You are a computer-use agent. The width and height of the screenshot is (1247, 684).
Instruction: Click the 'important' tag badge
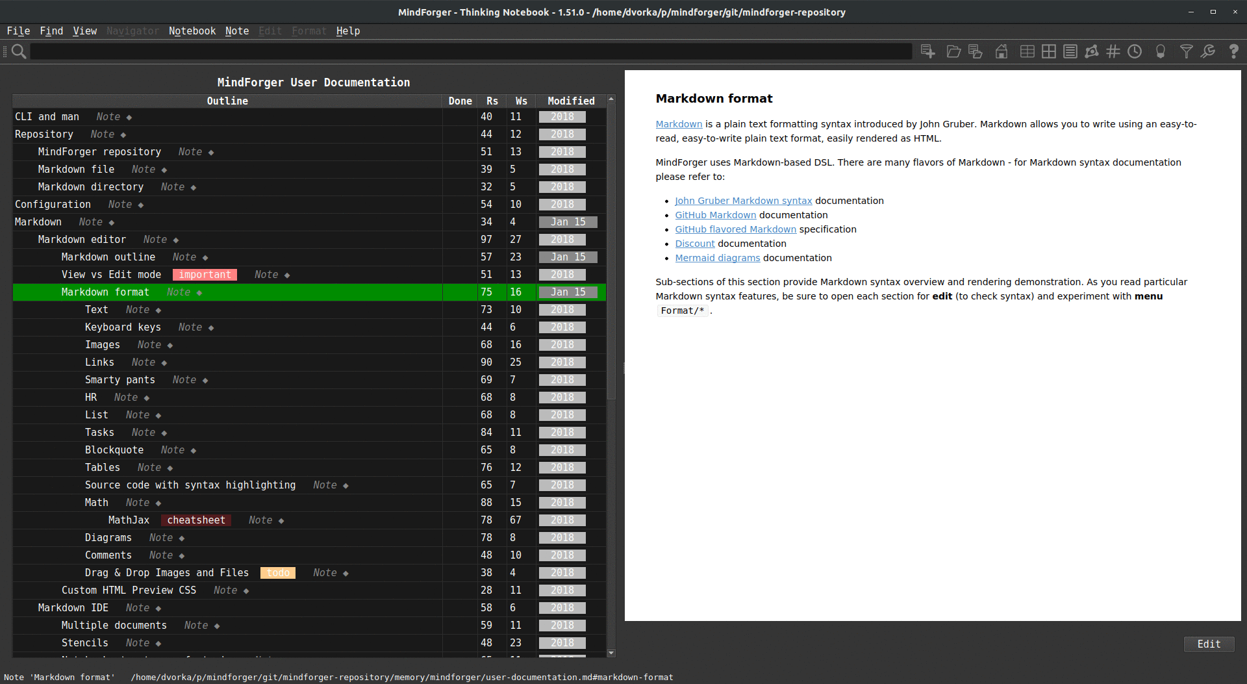205,275
